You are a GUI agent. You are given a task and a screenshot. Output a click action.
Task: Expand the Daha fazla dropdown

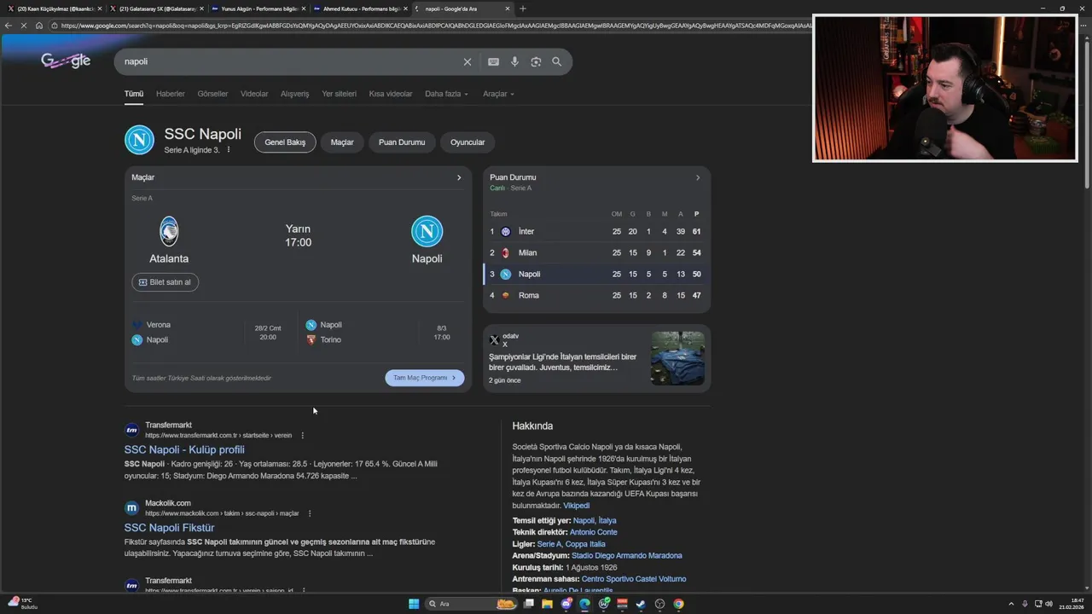coord(446,94)
